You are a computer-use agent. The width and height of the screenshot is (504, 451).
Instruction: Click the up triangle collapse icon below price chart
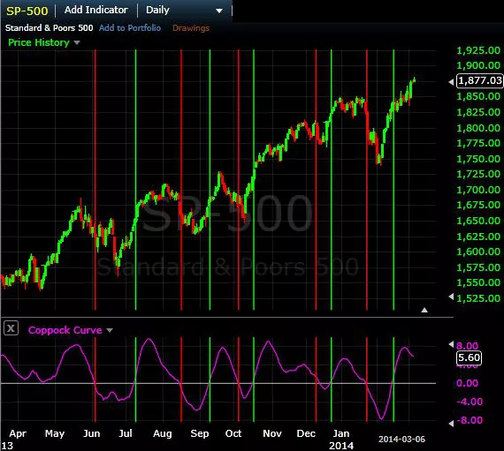(424, 310)
